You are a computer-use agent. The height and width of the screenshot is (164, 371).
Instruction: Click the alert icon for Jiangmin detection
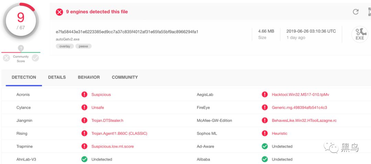(84, 120)
